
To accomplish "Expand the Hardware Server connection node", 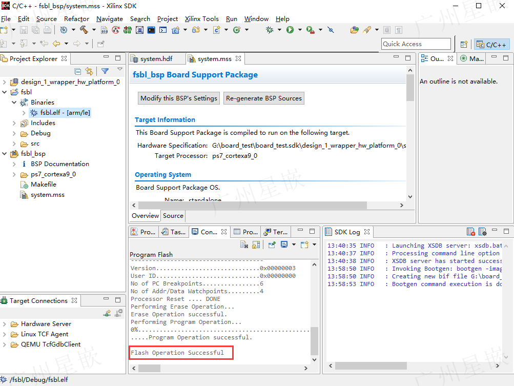I will pos(5,324).
